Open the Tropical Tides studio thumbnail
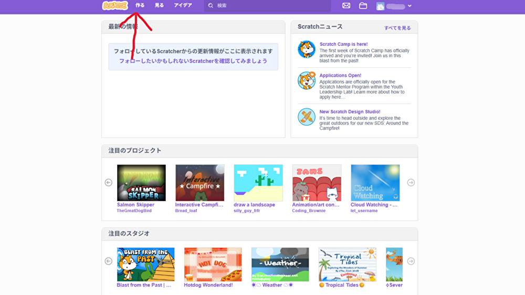The height and width of the screenshot is (295, 525). 348,265
